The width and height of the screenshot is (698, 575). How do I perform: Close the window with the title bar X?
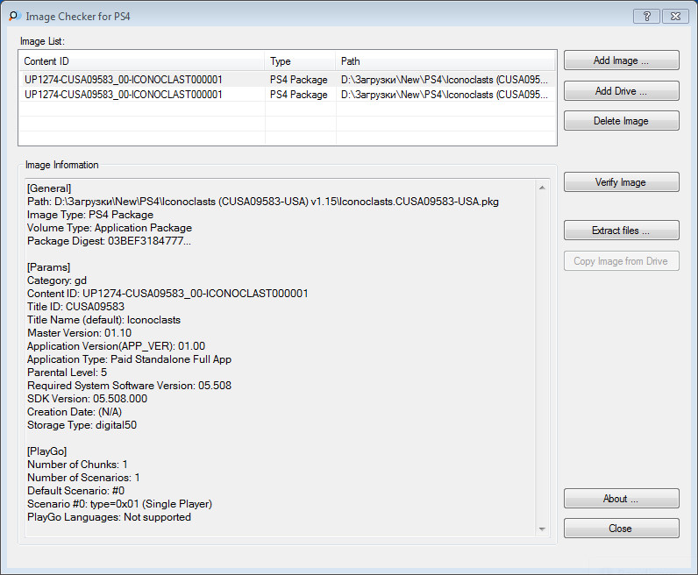click(x=675, y=16)
